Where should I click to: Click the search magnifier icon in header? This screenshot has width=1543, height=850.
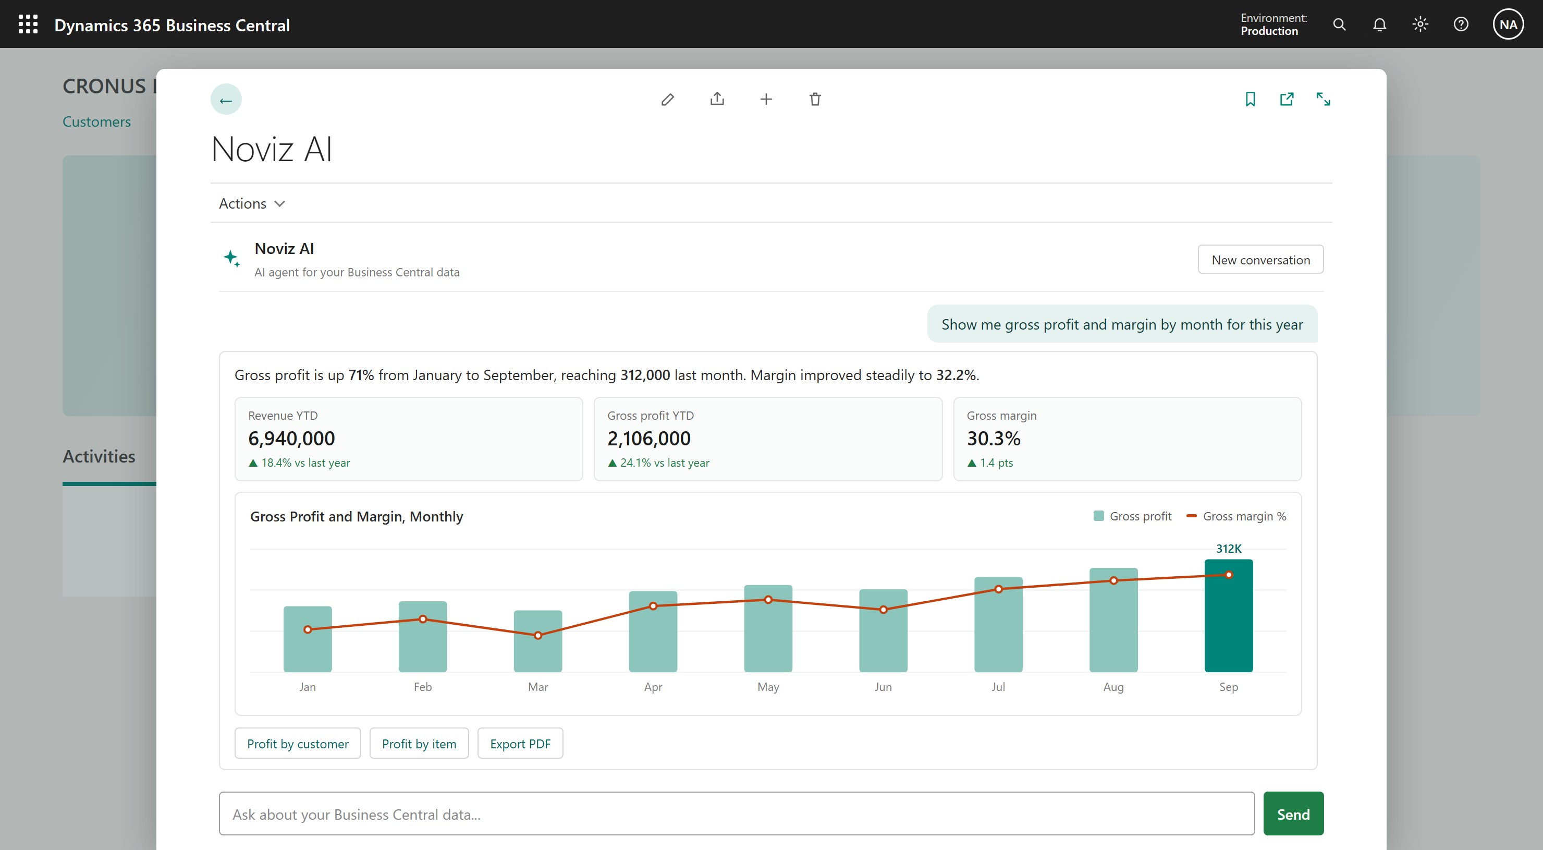pyautogui.click(x=1339, y=24)
